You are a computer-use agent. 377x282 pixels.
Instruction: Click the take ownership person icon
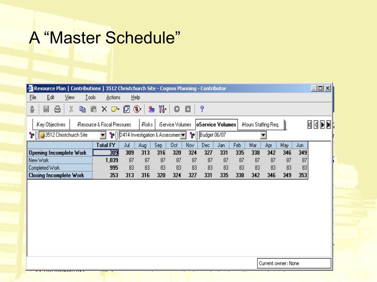[32, 109]
